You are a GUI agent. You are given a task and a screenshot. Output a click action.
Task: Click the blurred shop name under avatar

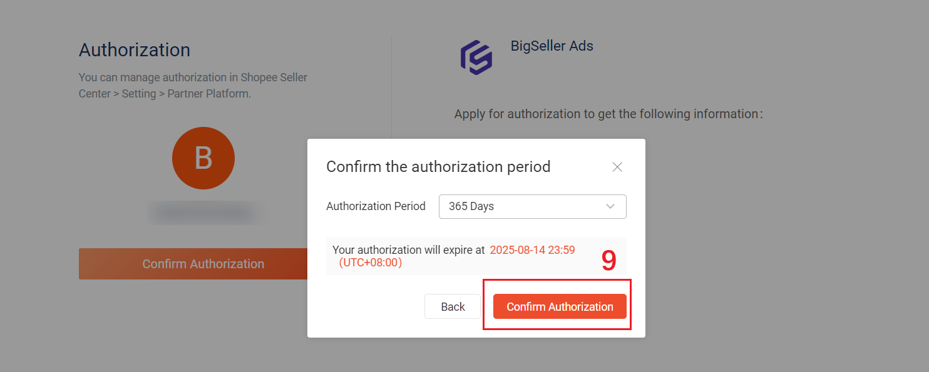[203, 213]
